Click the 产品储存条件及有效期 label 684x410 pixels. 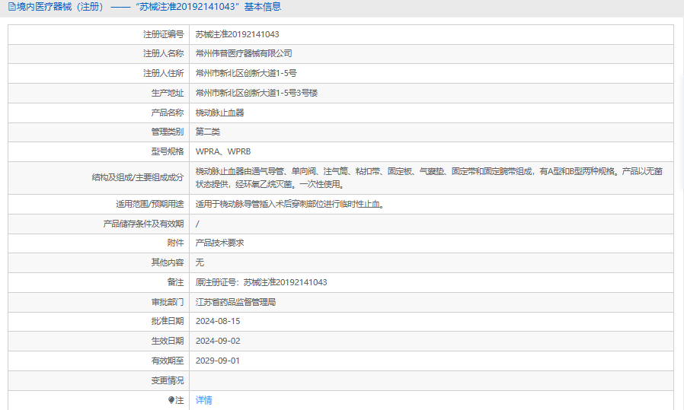point(143,224)
